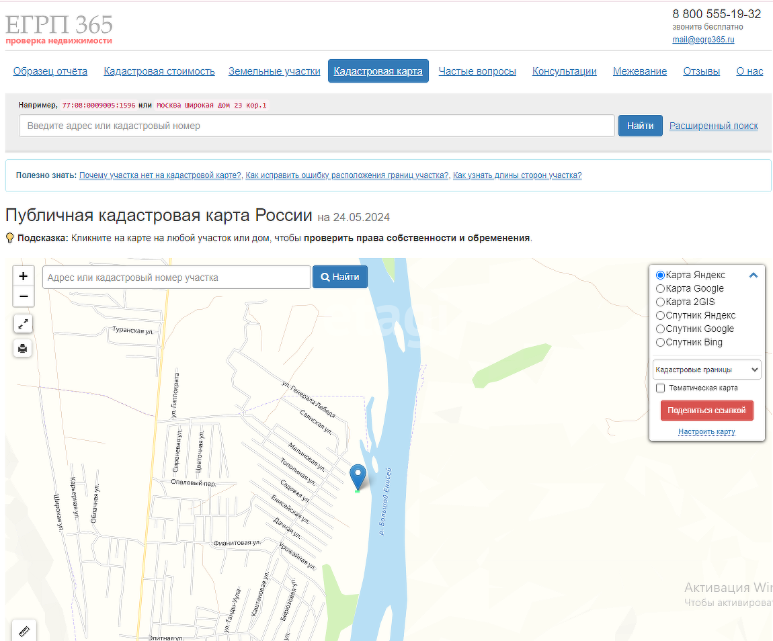Select the Карта Google radio option
The height and width of the screenshot is (641, 773).
pyautogui.click(x=660, y=288)
